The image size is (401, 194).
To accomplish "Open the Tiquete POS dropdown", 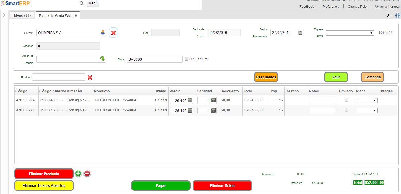I will click(350, 33).
